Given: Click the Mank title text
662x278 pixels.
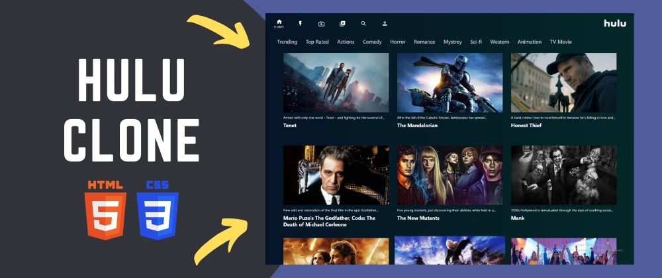Looking at the screenshot, I should coord(518,218).
